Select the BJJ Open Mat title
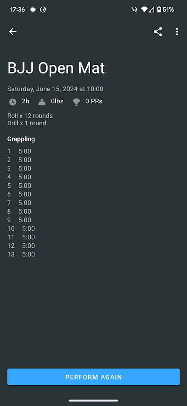The height and width of the screenshot is (406, 187). pos(56,68)
